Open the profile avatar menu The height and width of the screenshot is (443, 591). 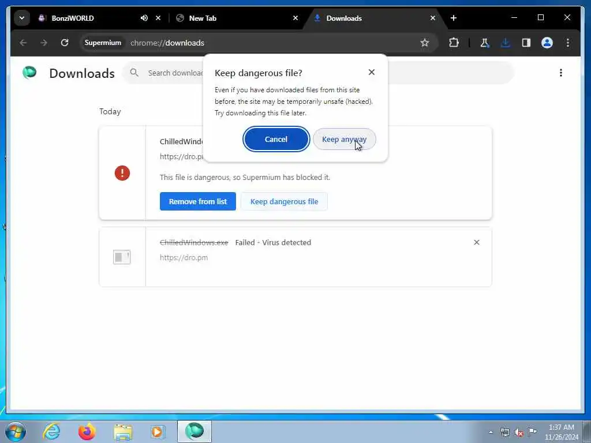coord(547,43)
